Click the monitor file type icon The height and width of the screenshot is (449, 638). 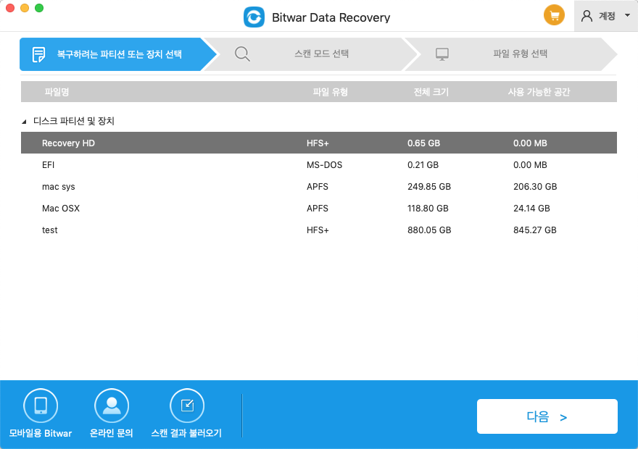point(442,54)
